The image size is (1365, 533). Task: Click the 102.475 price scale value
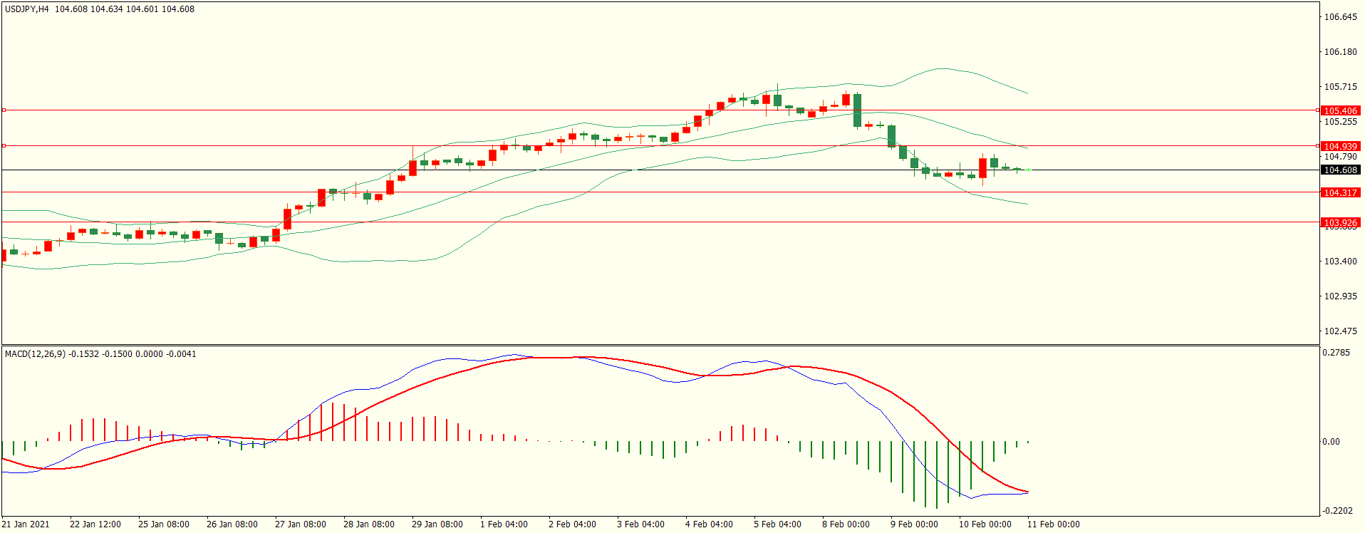click(1340, 331)
